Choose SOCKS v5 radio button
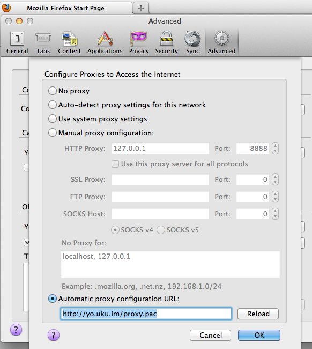This screenshot has height=349, width=312. point(161,230)
